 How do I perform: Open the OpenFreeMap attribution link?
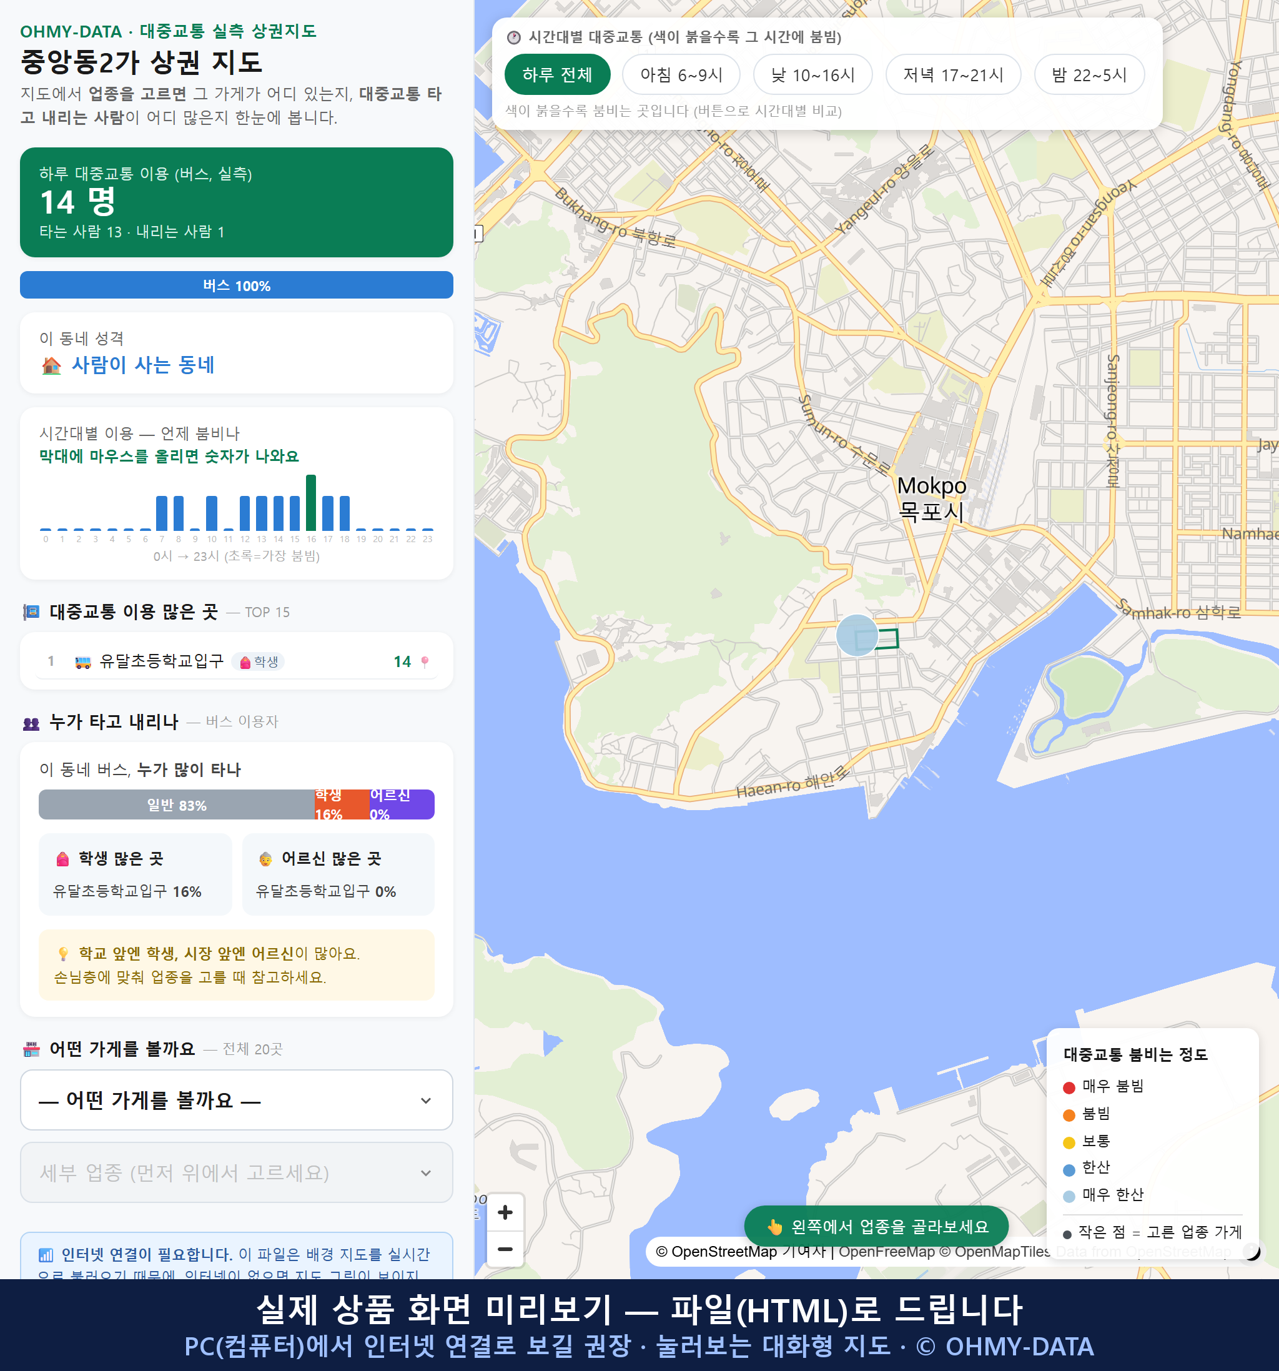pyautogui.click(x=887, y=1252)
